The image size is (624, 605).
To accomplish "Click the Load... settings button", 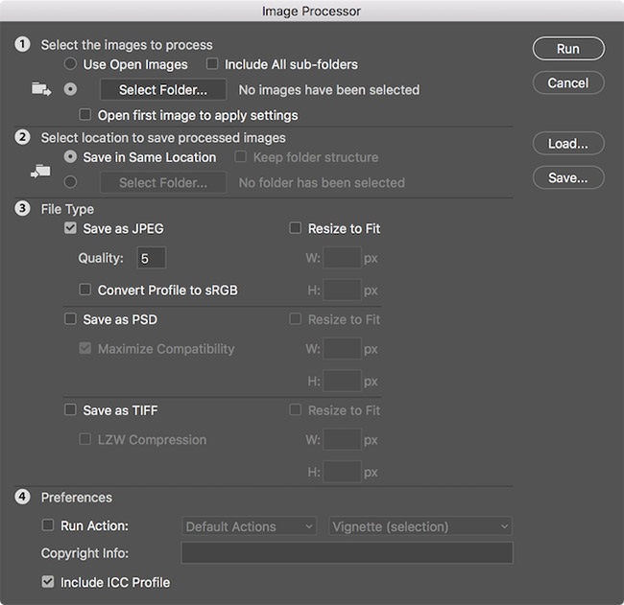I will coord(567,144).
